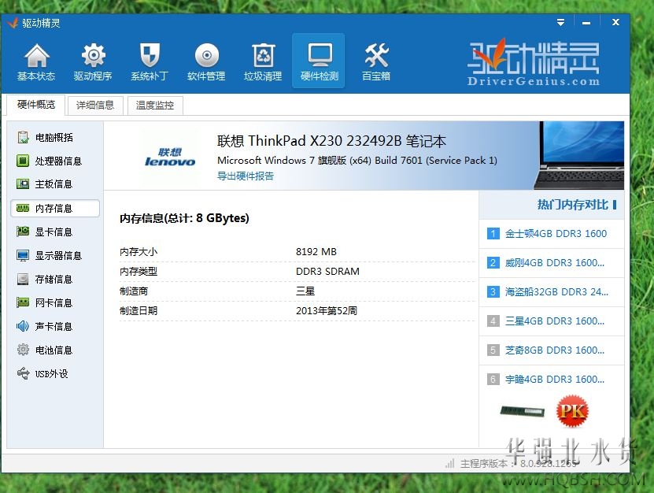Switch to the 硬件概览 tab
The width and height of the screenshot is (654, 493).
click(x=36, y=105)
